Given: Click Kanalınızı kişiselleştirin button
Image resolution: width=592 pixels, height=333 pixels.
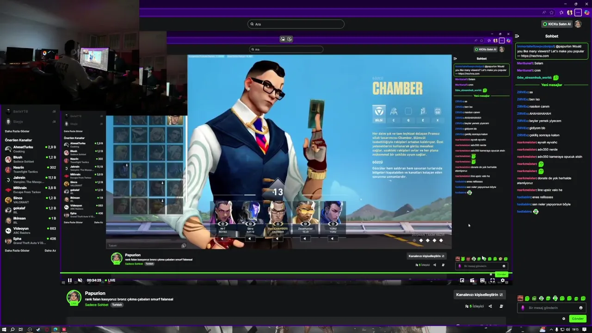Looking at the screenshot, I should [479, 295].
